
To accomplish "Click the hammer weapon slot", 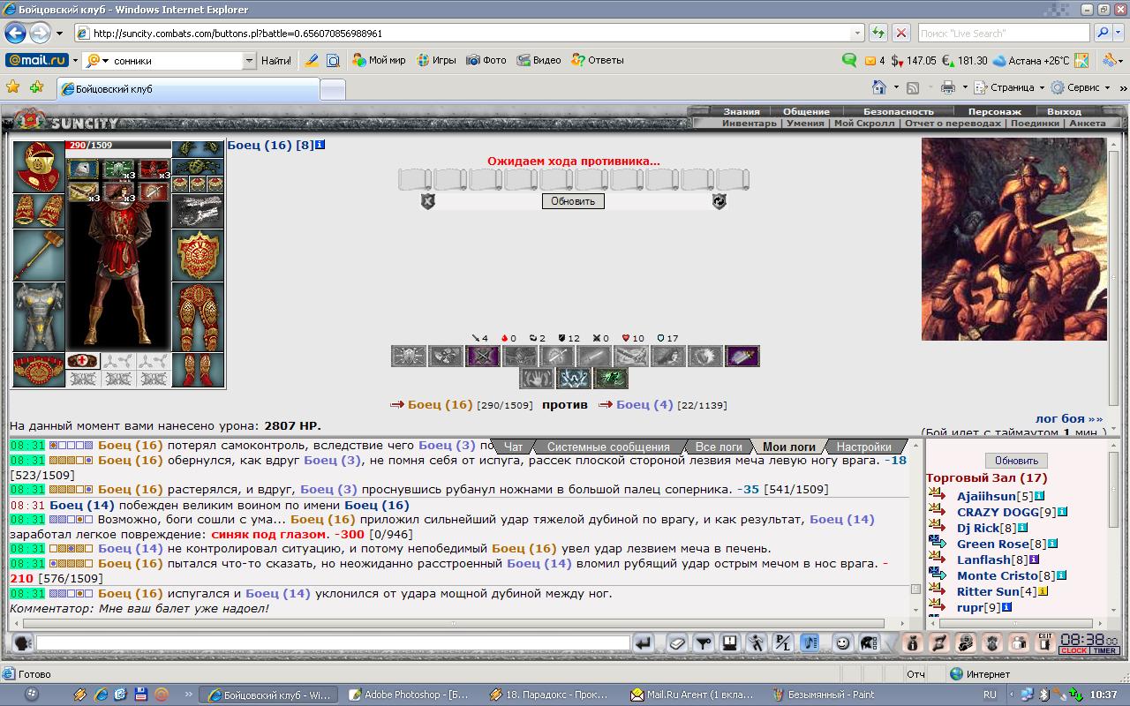I will pos(38,256).
